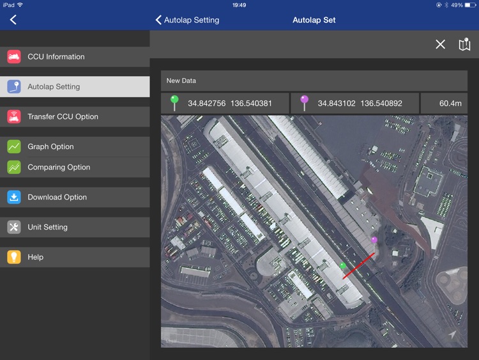Viewport: 479px width, 360px height.
Task: Click the Bluetooth status icon
Action: pos(446,5)
